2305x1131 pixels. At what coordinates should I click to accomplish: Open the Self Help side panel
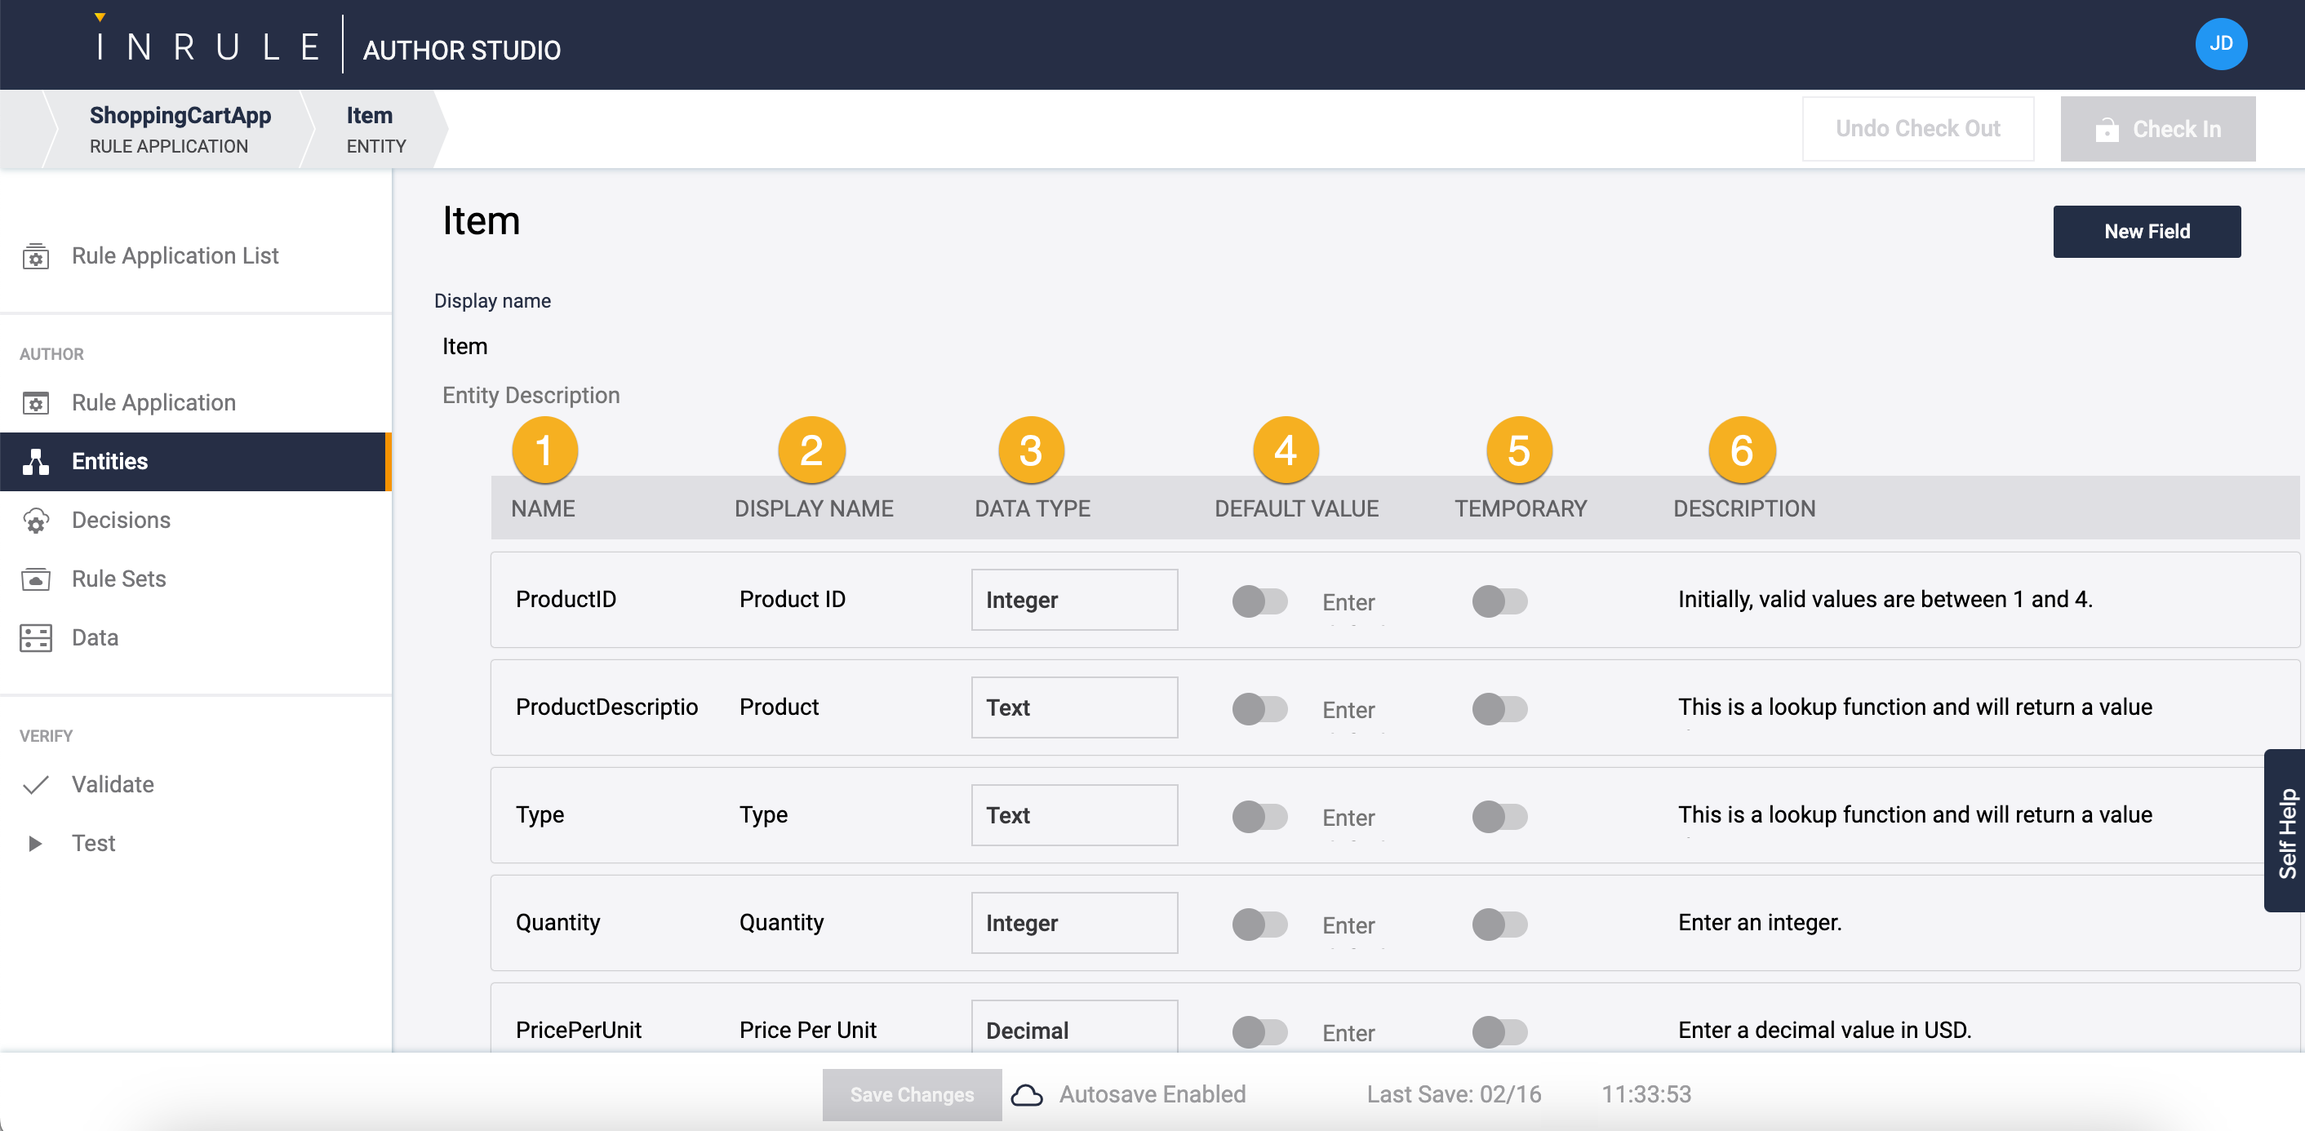2285,832
